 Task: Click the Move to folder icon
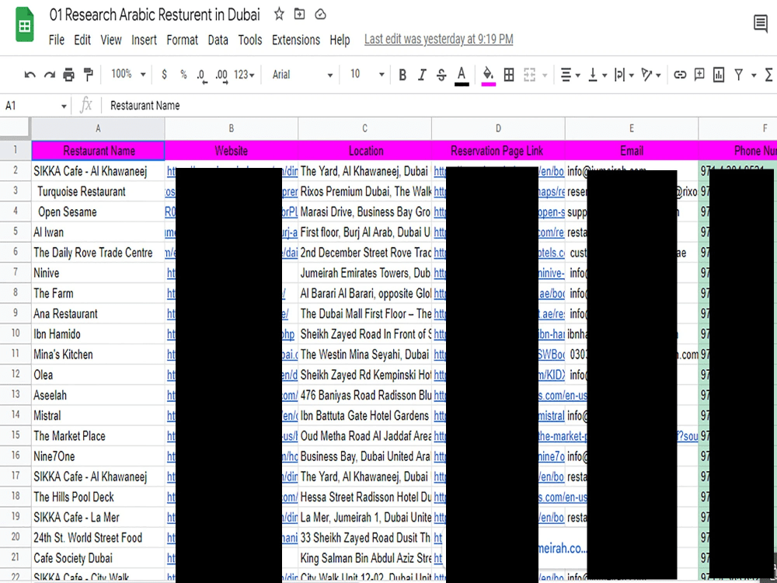(x=299, y=14)
